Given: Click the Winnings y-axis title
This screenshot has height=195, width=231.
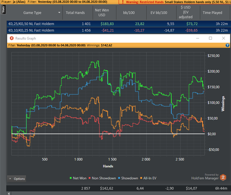Looking at the screenshot, I should click(223, 103).
